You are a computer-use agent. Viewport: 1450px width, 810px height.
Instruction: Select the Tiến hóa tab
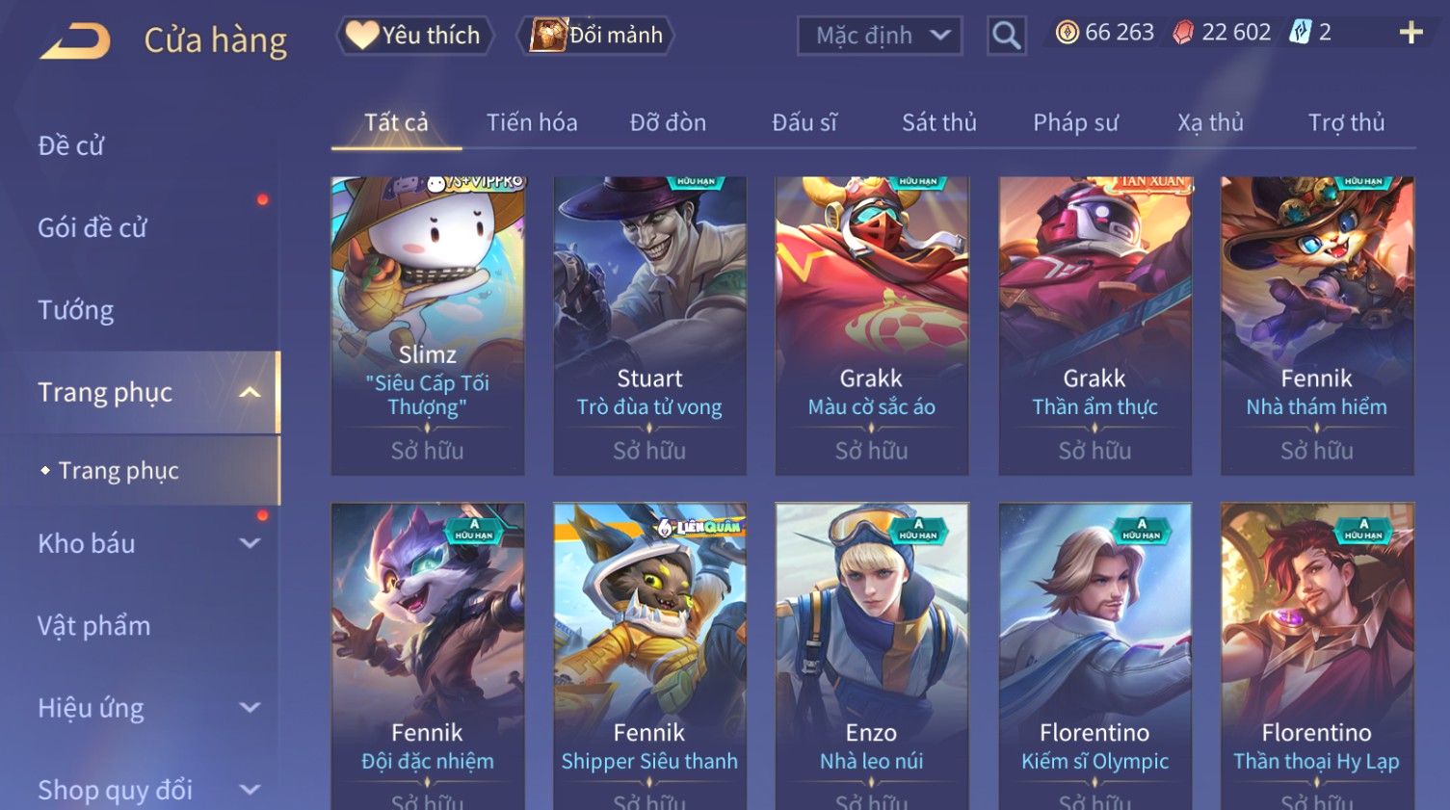(x=532, y=122)
